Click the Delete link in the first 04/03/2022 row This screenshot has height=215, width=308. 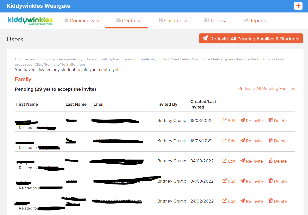(278, 161)
